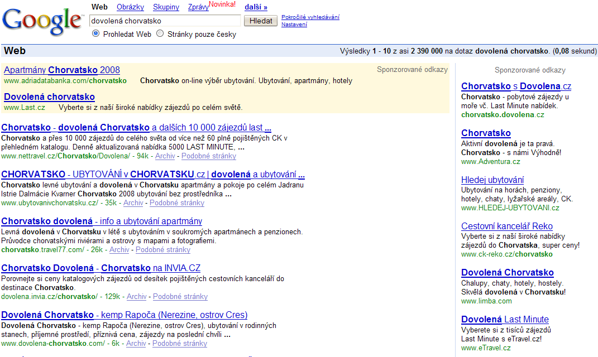Open the Obrázky search tab
The width and height of the screenshot is (598, 357).
click(x=131, y=7)
